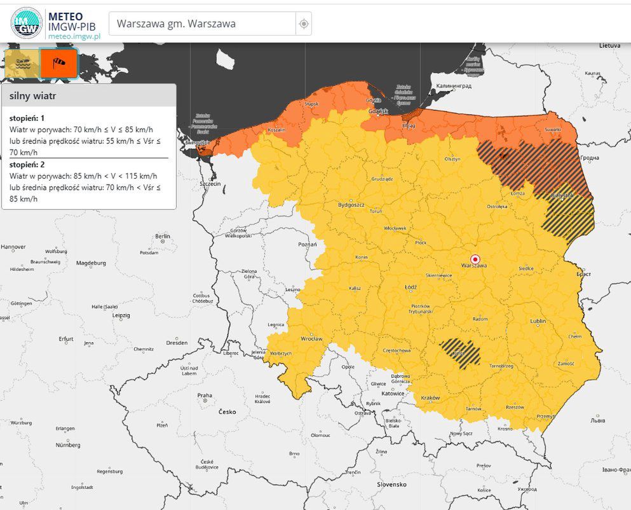Viewport: 631px width, 510px height.
Task: Click the Toruń city label
Action: coord(376,210)
